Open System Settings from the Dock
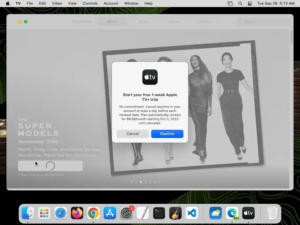The image size is (300, 225). tap(126, 213)
